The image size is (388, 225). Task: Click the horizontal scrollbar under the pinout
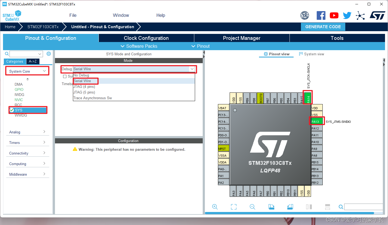[x=288, y=213]
